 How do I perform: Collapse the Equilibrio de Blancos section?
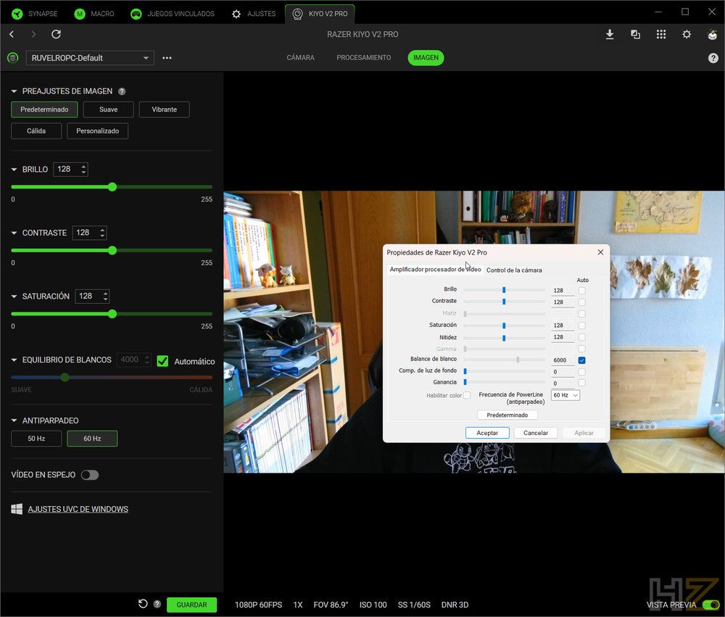pos(14,360)
